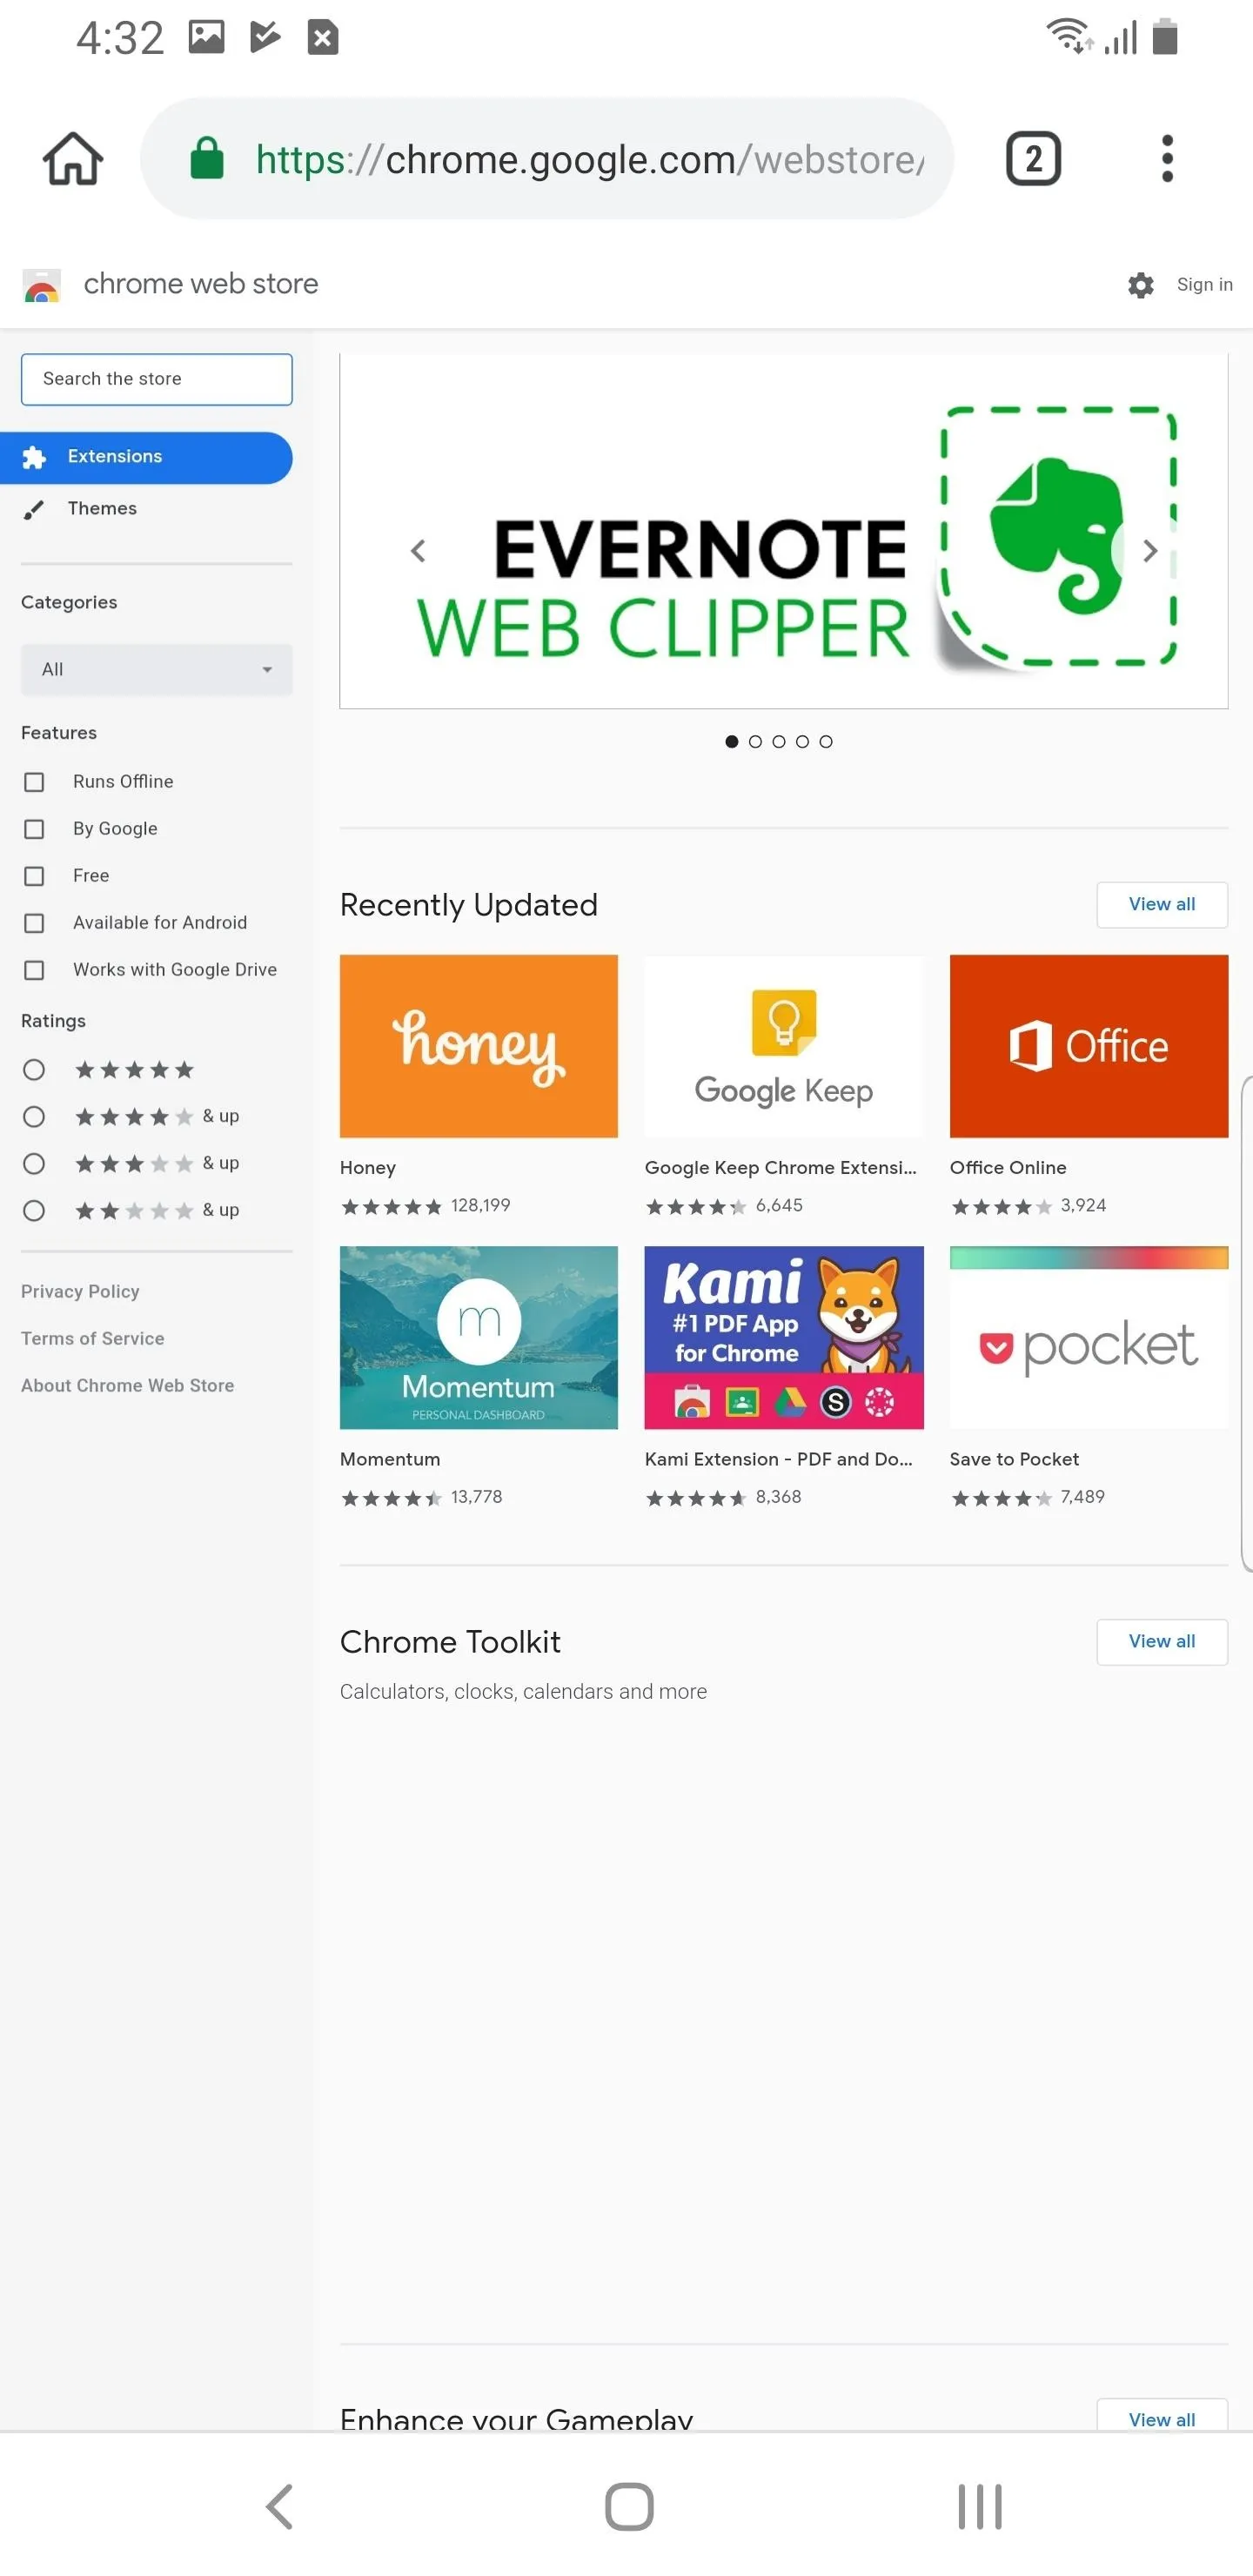Open the Privacy Policy link
This screenshot has width=1253, height=2576.
tap(80, 1291)
